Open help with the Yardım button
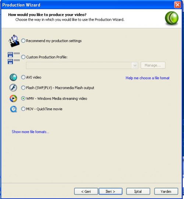Viewport: 184px width, 199px height. (166, 191)
